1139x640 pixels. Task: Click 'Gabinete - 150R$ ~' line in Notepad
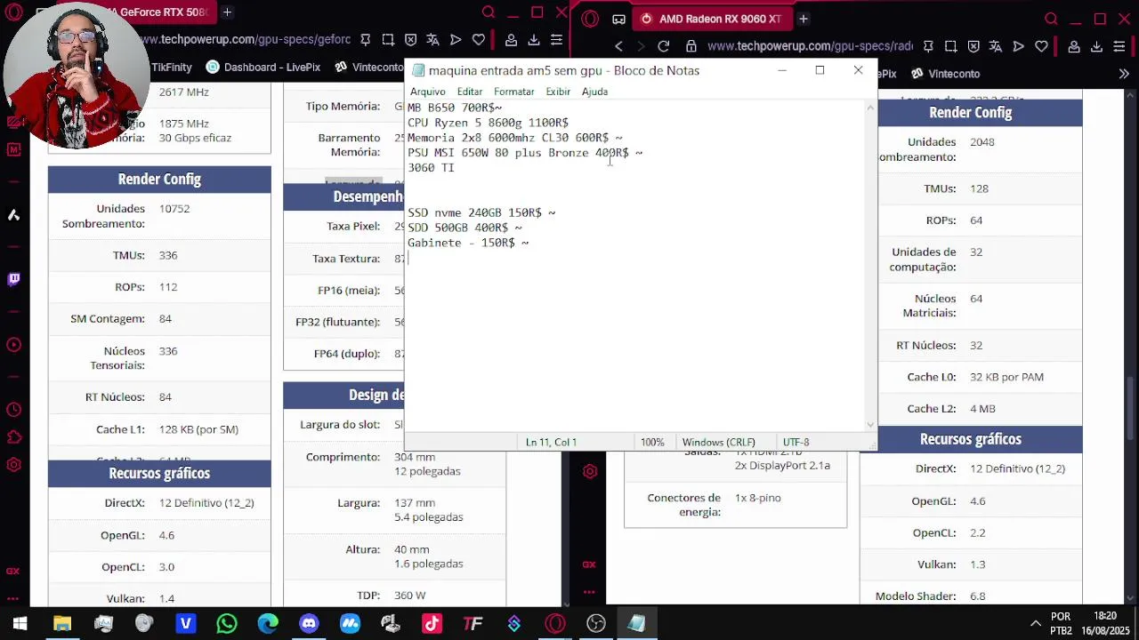pos(468,243)
